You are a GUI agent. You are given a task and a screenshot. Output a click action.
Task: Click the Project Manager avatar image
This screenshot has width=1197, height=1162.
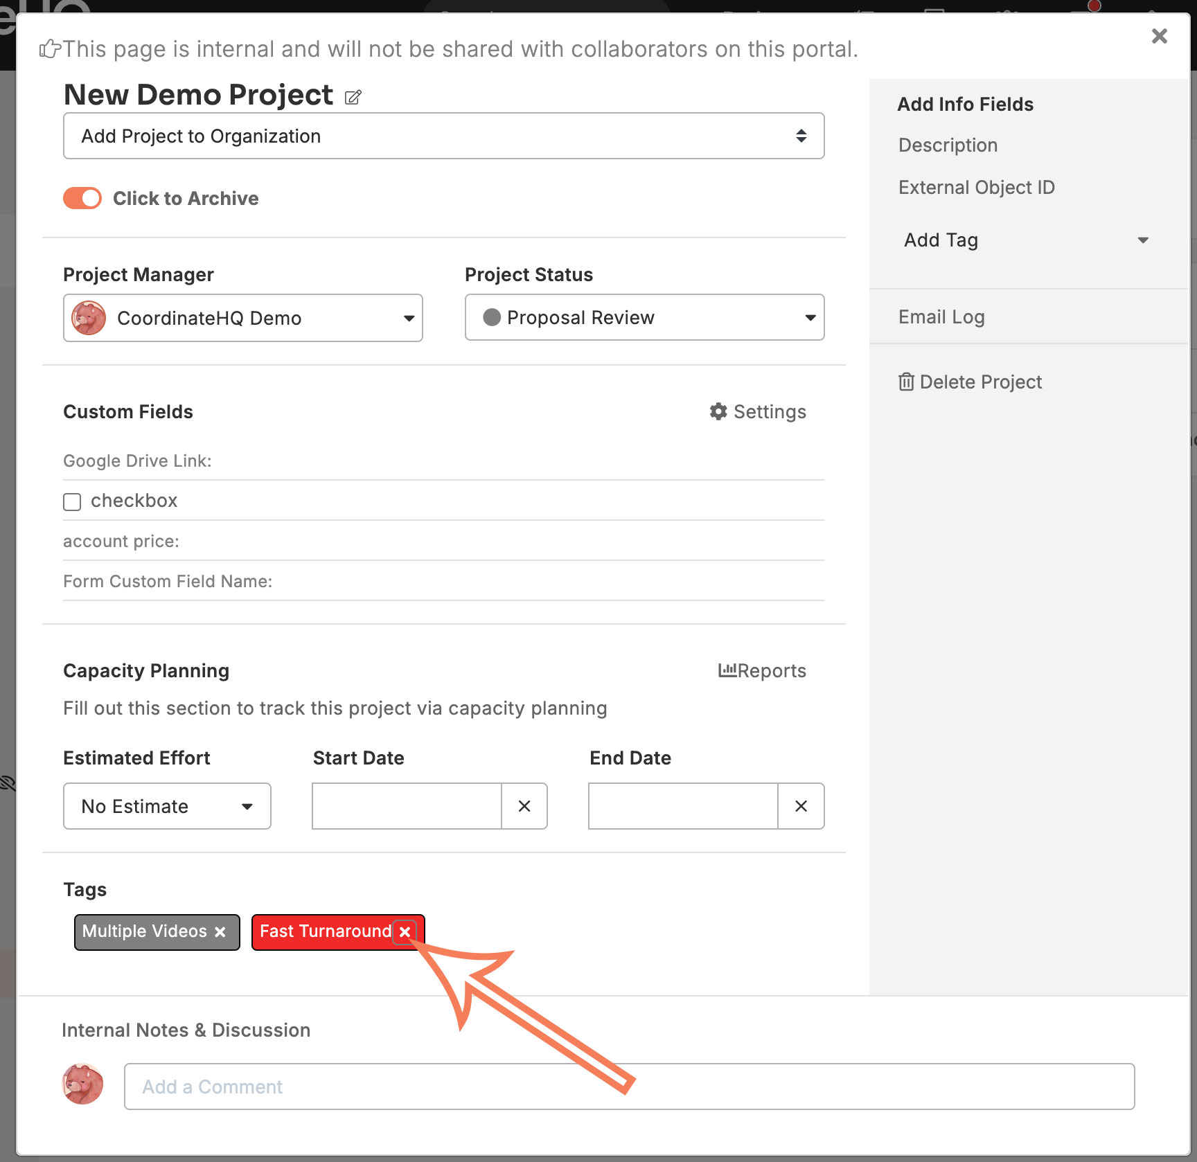pos(89,318)
